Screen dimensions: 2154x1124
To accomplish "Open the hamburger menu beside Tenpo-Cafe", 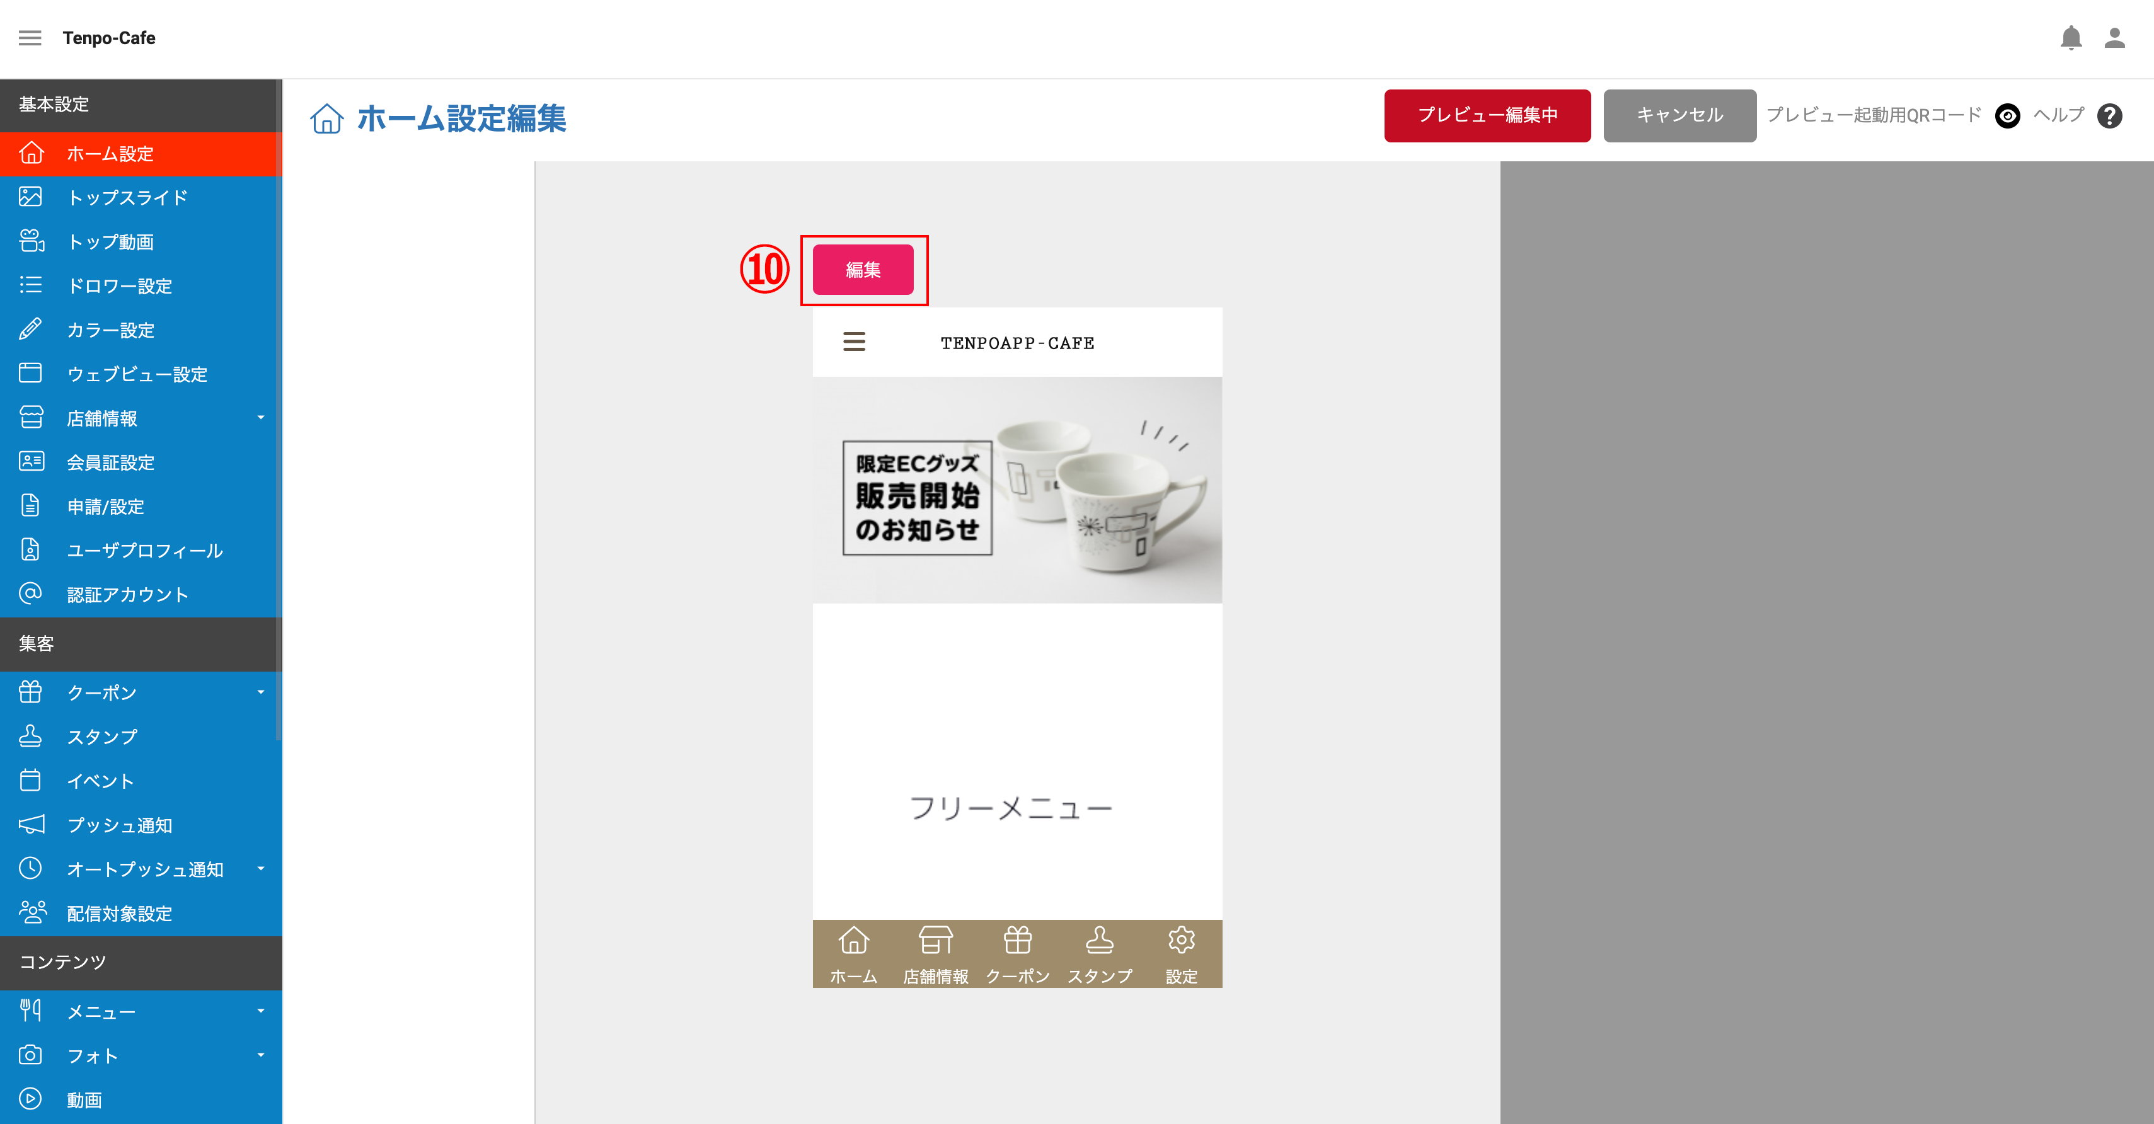I will tap(30, 38).
